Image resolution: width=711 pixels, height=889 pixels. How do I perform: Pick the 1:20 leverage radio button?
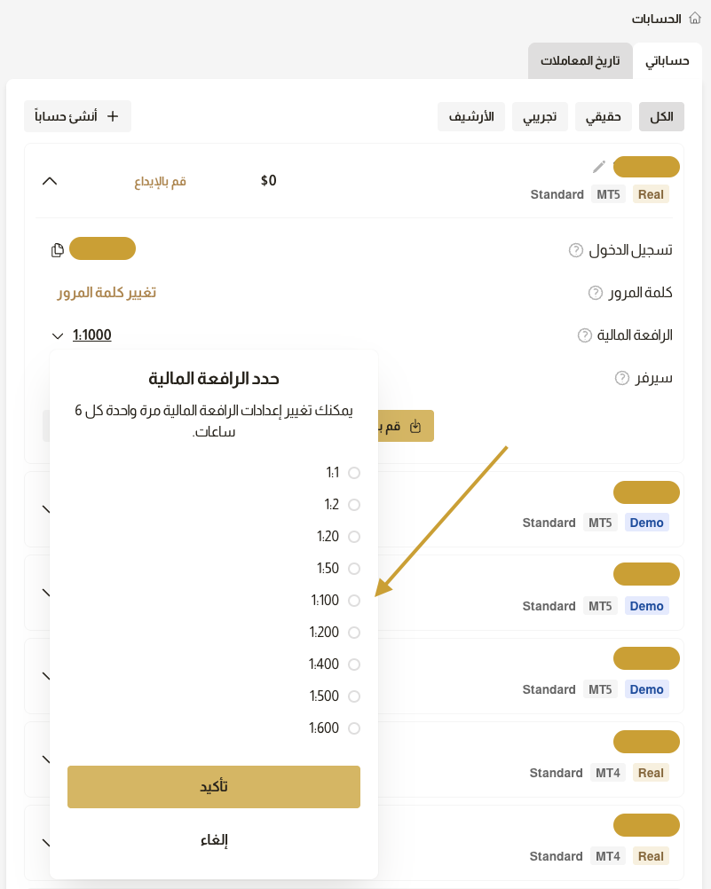(354, 537)
